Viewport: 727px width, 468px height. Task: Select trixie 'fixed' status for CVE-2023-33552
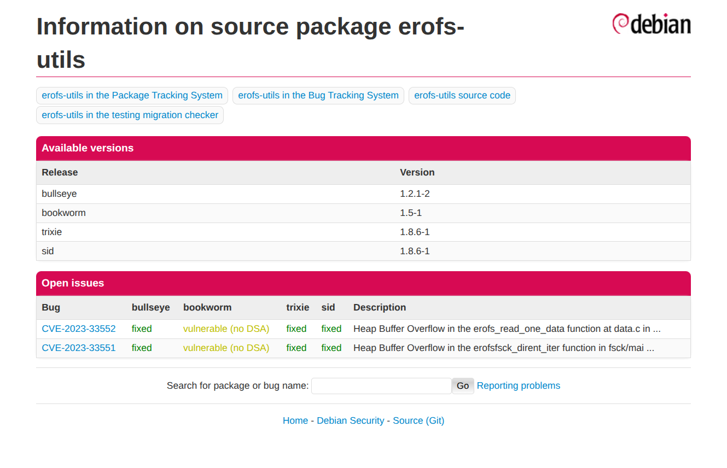pos(296,329)
